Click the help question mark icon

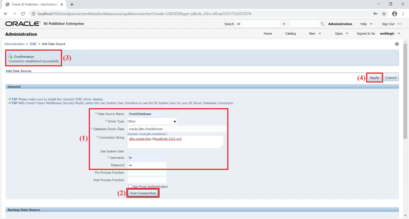(397, 44)
